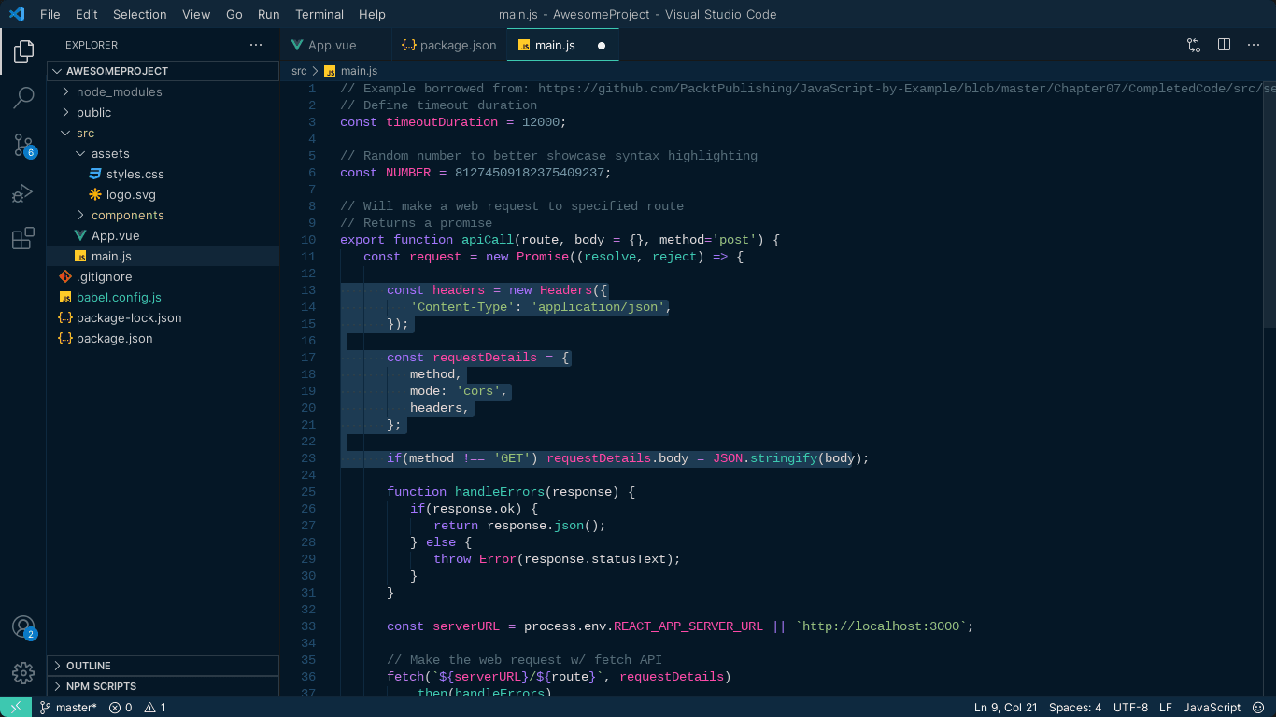Click the src breadcrumb segment
The width and height of the screenshot is (1276, 717).
point(299,71)
